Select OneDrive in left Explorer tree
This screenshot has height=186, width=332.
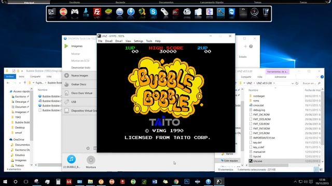[19, 139]
